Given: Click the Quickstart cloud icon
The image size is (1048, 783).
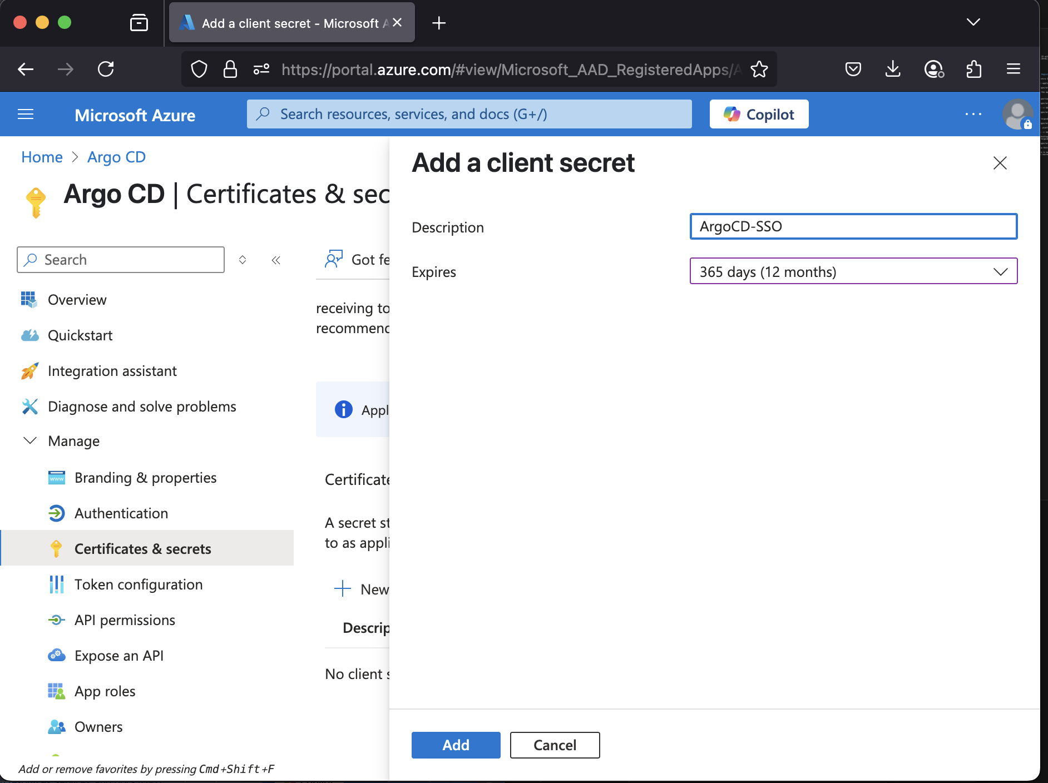Looking at the screenshot, I should coord(29,335).
